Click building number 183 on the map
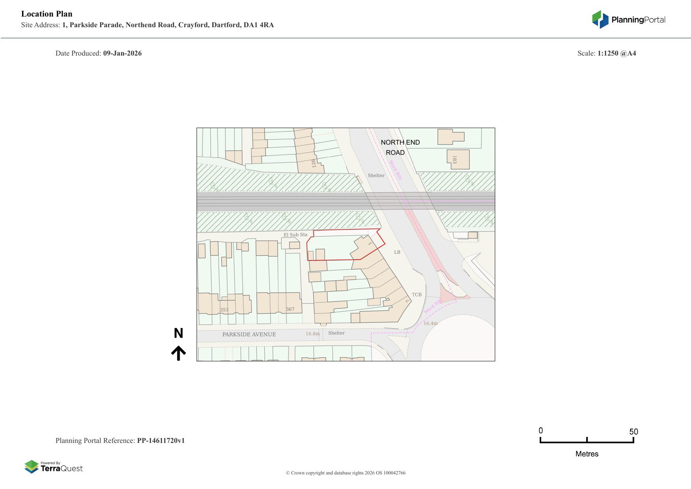 click(x=455, y=160)
